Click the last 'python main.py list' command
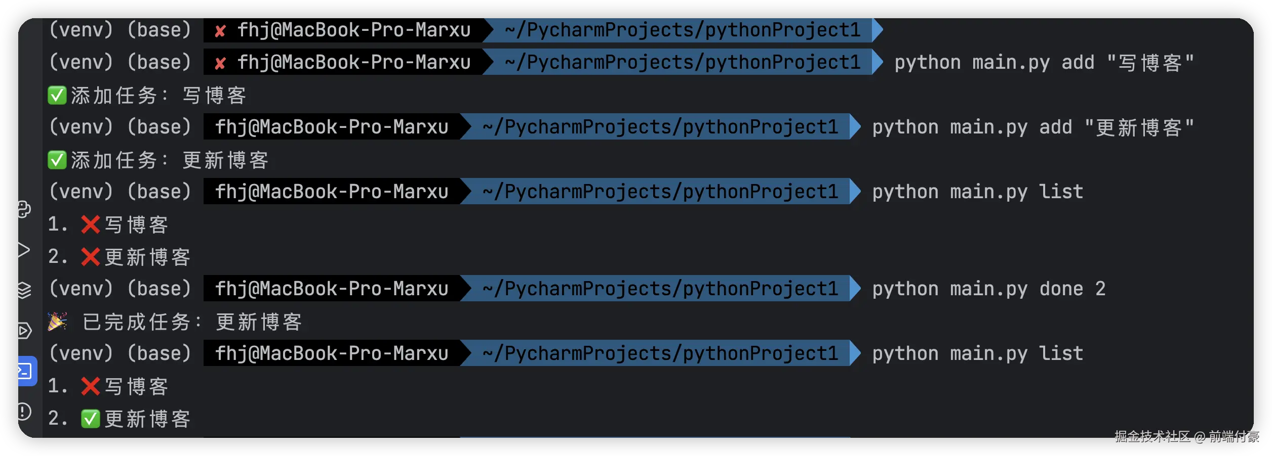Viewport: 1272px width, 456px height. pos(977,353)
